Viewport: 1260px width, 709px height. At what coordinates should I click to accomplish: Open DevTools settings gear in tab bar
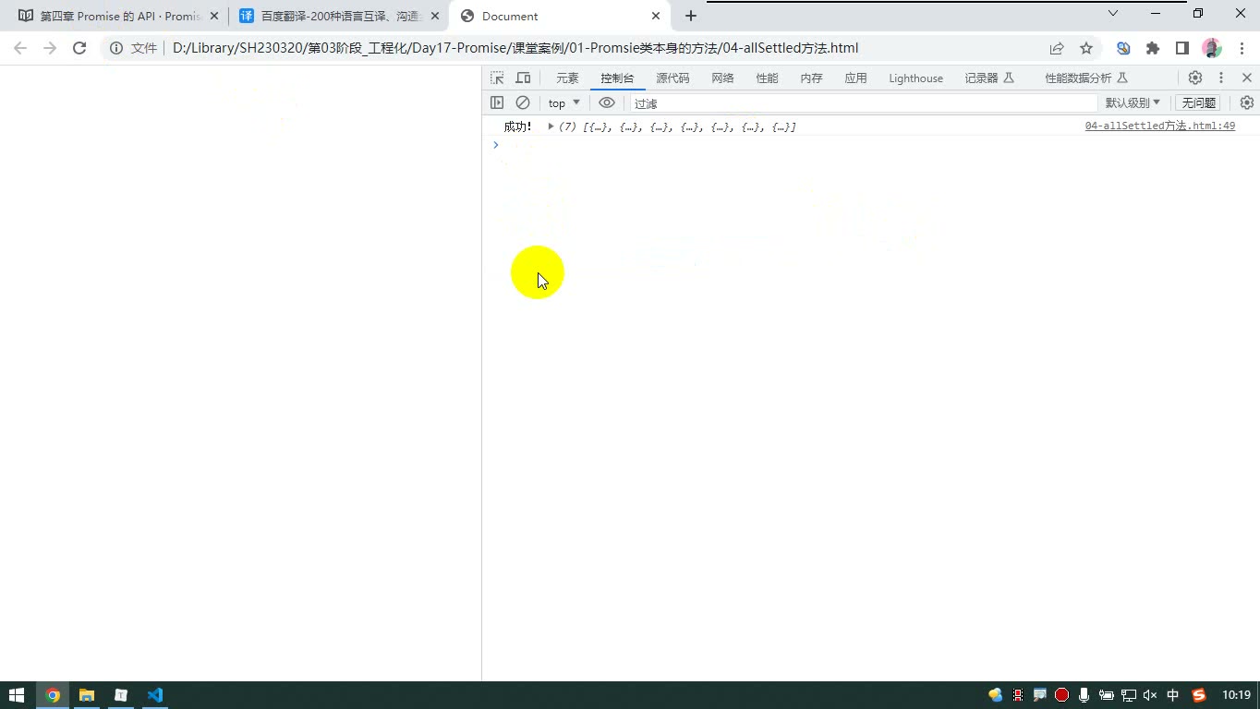point(1195,78)
